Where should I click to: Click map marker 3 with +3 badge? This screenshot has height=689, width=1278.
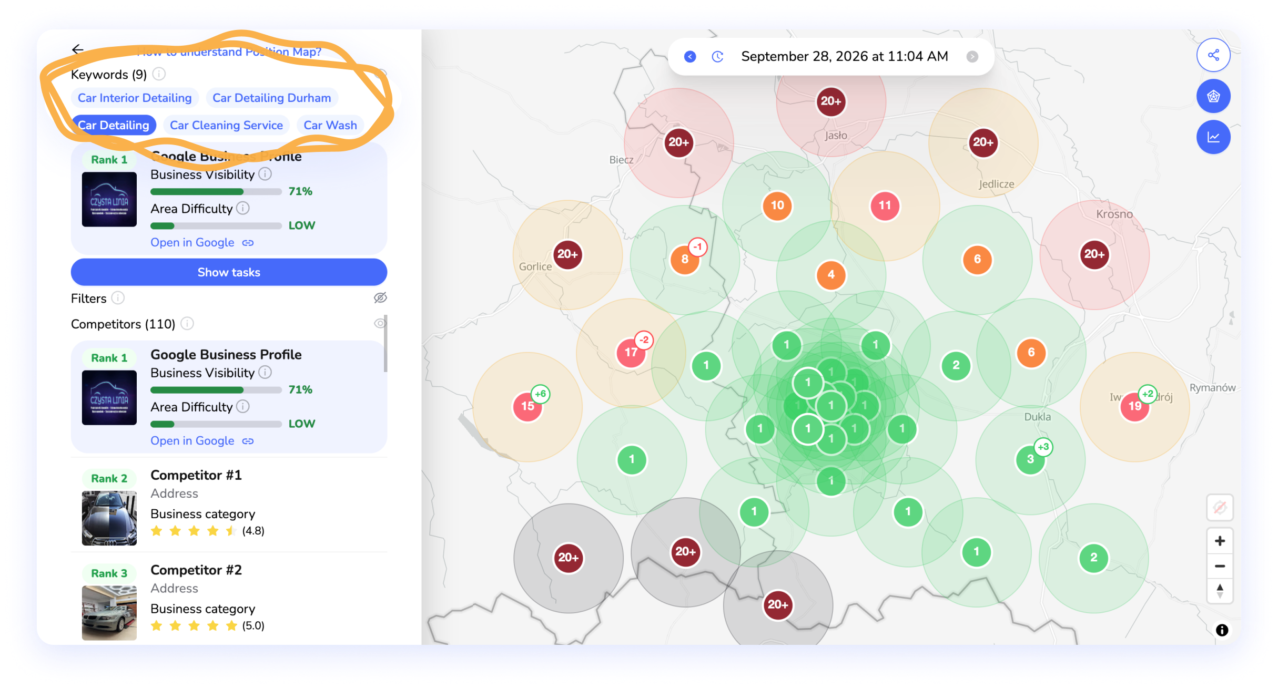pos(1030,459)
